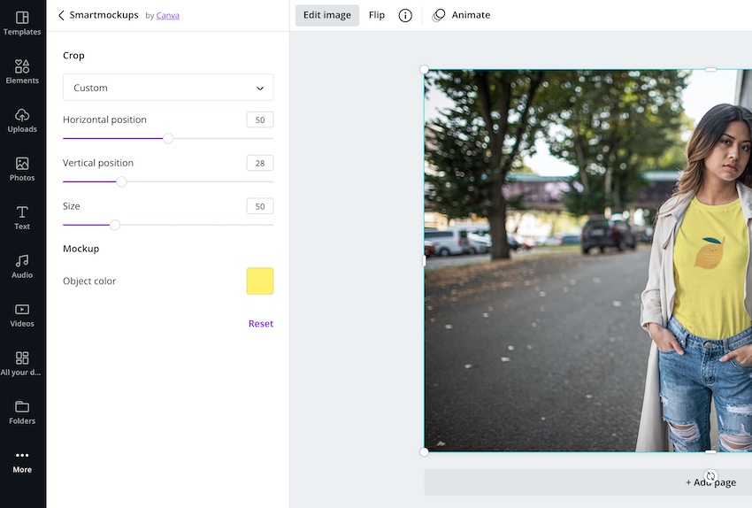Follow the Canva link in panel header
752x508 pixels.
click(168, 15)
